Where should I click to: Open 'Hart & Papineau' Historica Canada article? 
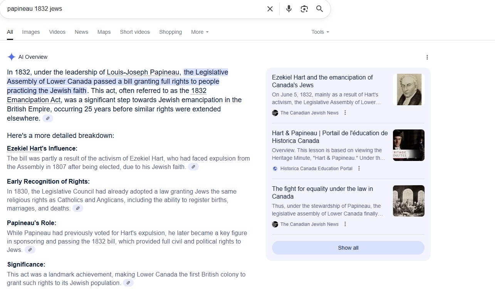pyautogui.click(x=330, y=137)
